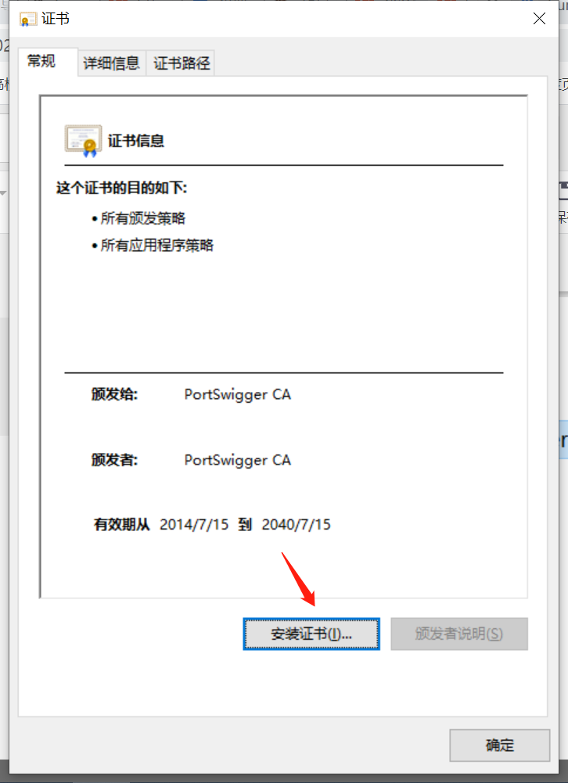The image size is (568, 783).
Task: Click the 颁发者 label
Action: tap(114, 460)
